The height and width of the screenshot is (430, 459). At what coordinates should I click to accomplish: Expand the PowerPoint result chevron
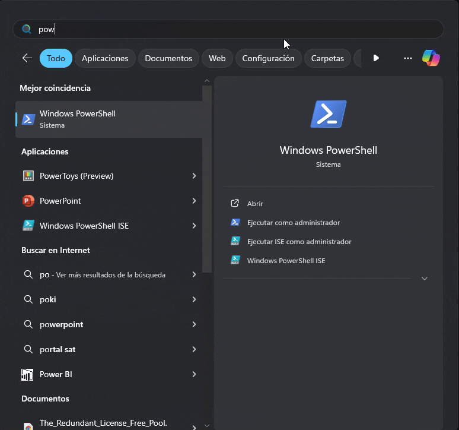click(x=194, y=201)
